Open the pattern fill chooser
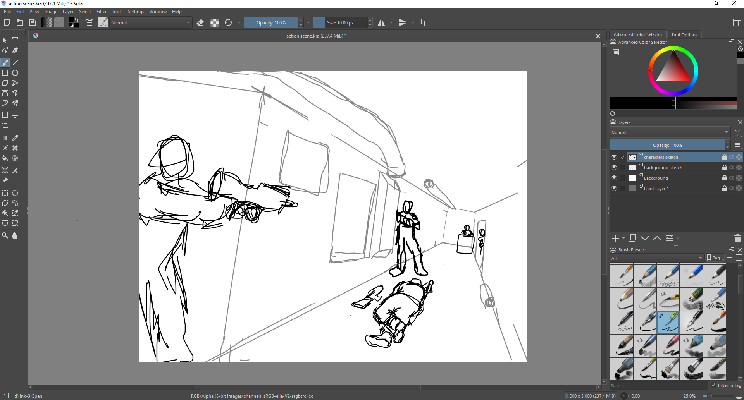Viewport: 744px width, 400px height. click(x=59, y=23)
